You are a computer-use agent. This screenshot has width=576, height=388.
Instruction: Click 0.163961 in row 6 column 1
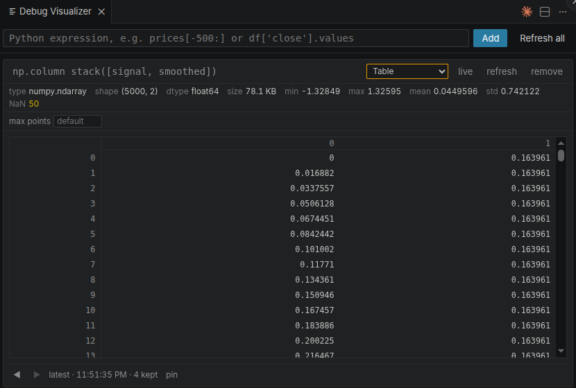(530, 249)
